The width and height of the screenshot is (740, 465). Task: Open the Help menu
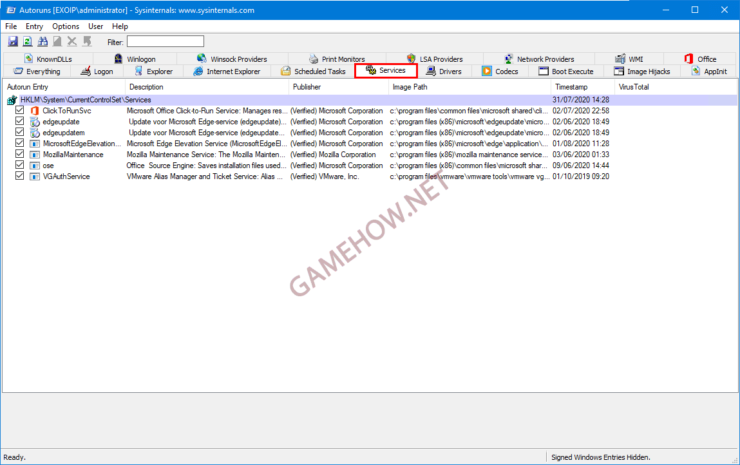[x=120, y=26]
